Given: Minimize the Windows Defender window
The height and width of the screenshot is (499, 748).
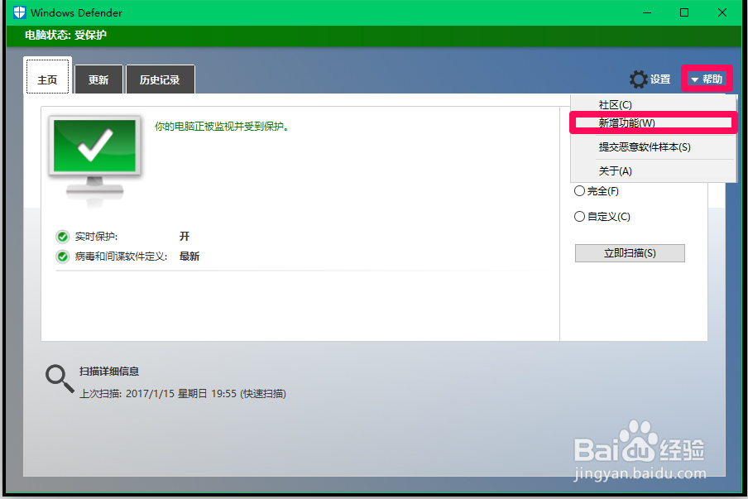Looking at the screenshot, I should 647,13.
